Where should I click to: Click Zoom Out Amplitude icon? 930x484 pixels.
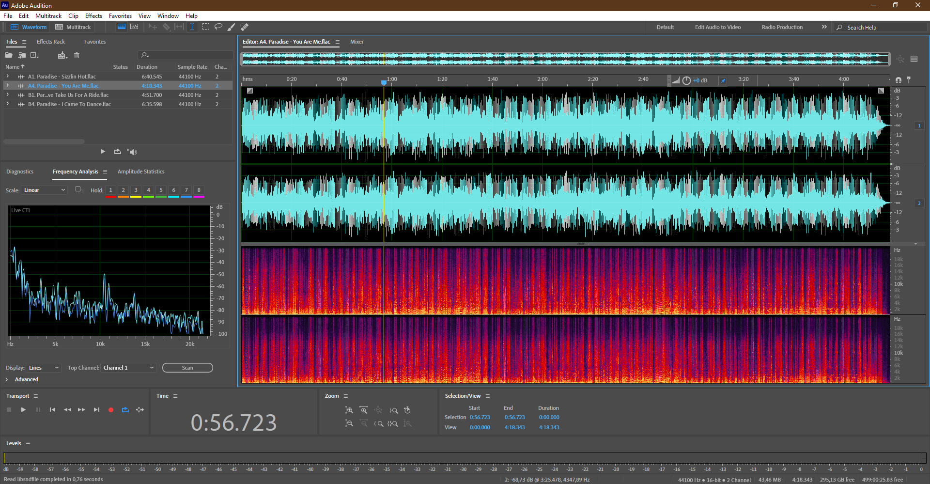[349, 423]
